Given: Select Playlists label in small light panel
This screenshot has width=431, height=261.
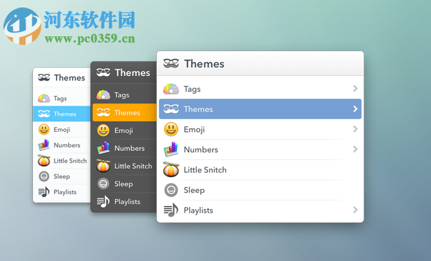Looking at the screenshot, I should coord(65,192).
